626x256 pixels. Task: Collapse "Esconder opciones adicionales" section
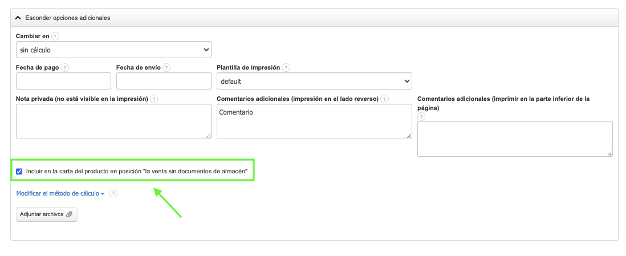coord(67,18)
